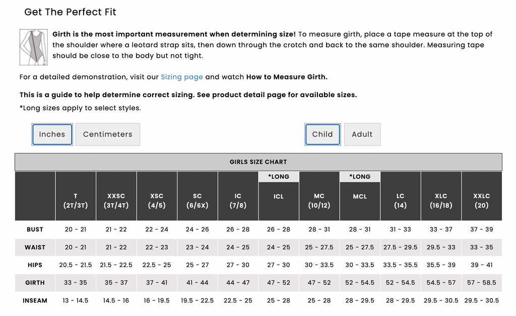Click the BUST row label
The width and height of the screenshot is (516, 316).
[35, 229]
